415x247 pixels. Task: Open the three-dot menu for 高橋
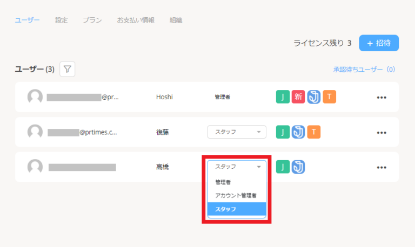pyautogui.click(x=381, y=167)
